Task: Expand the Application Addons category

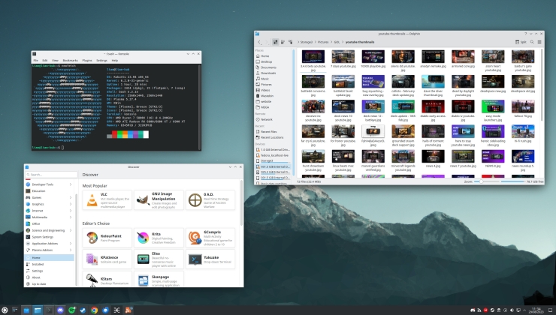Action: tap(49, 244)
